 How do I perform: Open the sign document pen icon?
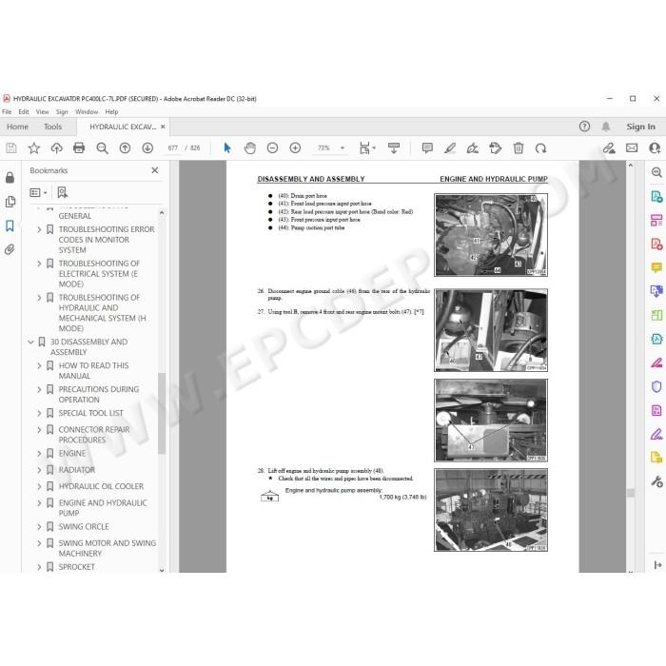(x=472, y=147)
